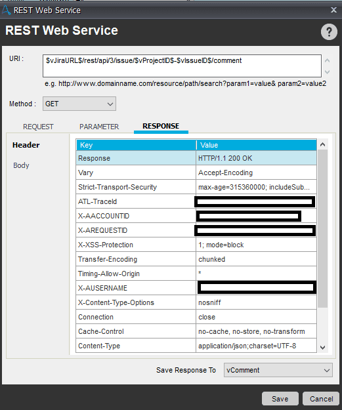
Task: Switch to the PARAMETER tab
Action: click(x=99, y=127)
